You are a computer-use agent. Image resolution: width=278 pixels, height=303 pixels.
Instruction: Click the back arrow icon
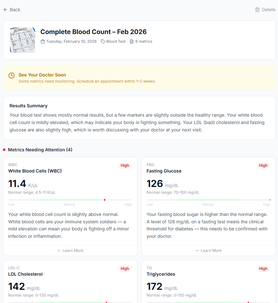tap(5, 10)
